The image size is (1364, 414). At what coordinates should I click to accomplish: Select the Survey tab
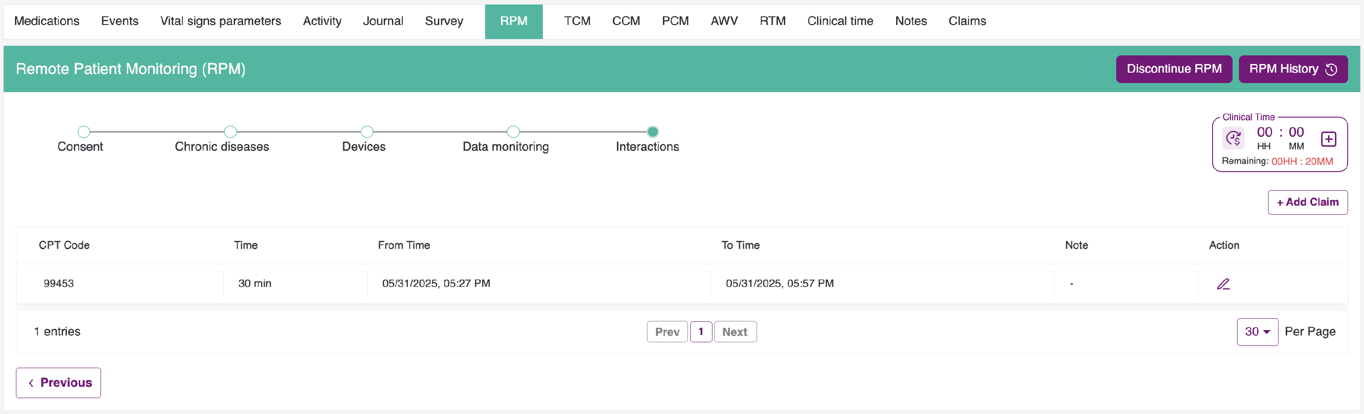(x=444, y=21)
